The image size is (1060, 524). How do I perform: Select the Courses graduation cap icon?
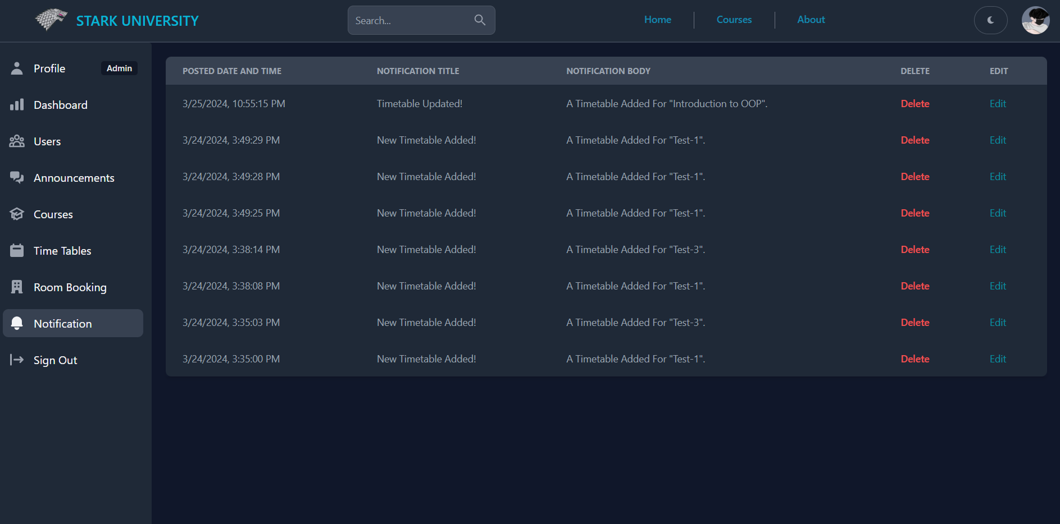(17, 214)
